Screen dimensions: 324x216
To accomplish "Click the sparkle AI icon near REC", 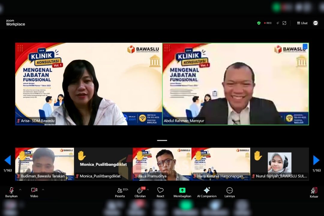I will [278, 23].
